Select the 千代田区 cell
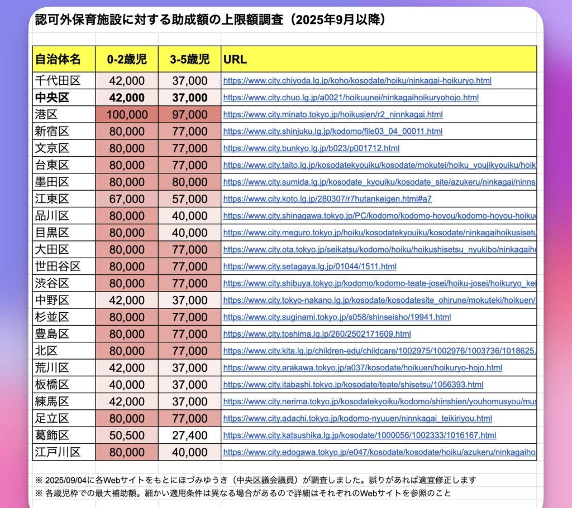 64,80
